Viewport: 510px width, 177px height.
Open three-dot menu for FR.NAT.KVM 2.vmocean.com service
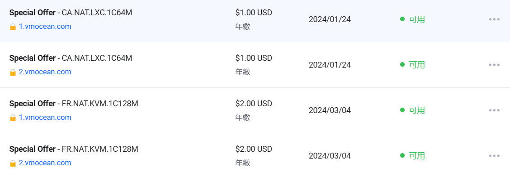pyautogui.click(x=494, y=156)
